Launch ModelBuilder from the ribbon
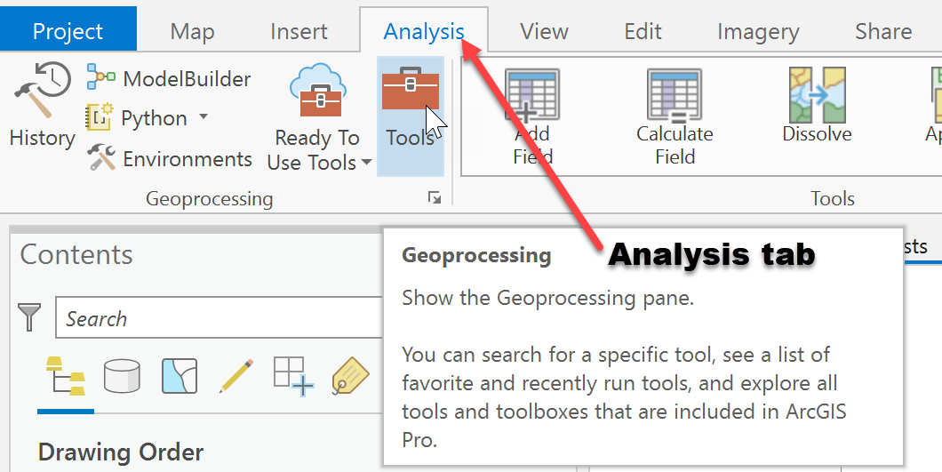Image resolution: width=942 pixels, height=472 pixels. pyautogui.click(x=169, y=79)
